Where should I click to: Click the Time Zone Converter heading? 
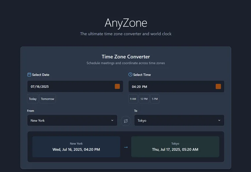(126, 57)
